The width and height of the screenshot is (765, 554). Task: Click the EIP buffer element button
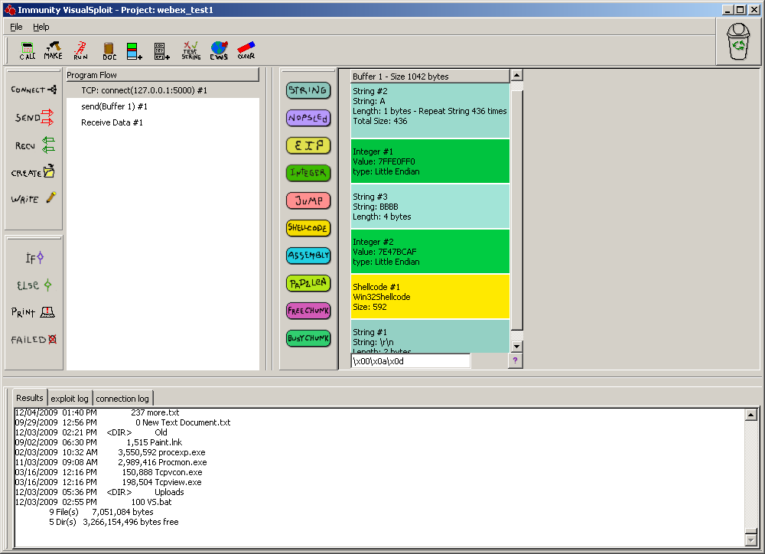click(x=308, y=145)
